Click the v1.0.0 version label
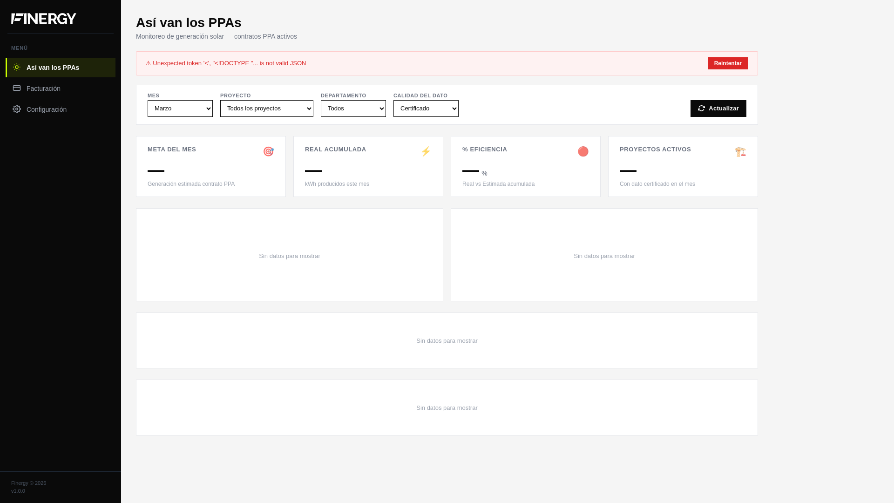894x503 pixels. click(x=18, y=491)
